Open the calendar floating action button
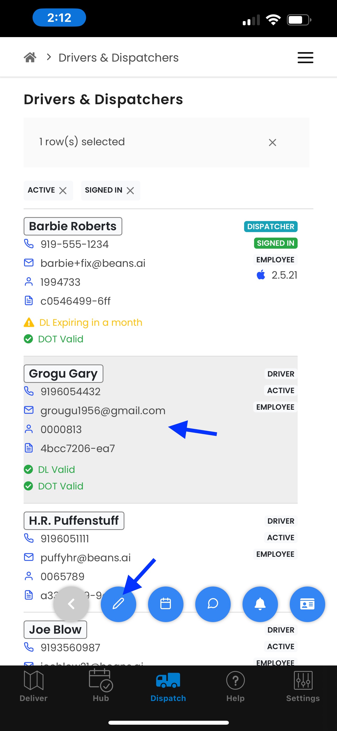 point(166,604)
